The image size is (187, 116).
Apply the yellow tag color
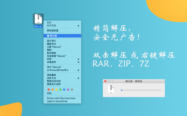click(56, 90)
